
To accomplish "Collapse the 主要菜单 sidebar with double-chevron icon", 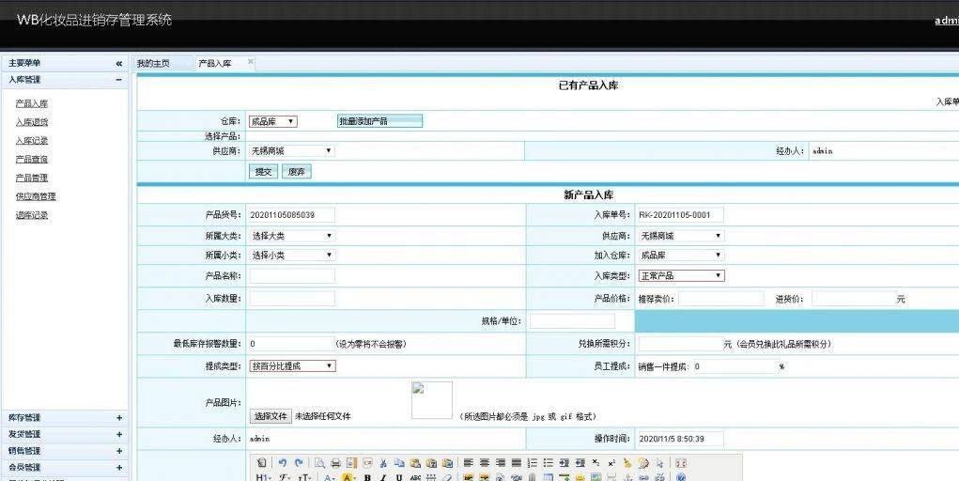I will (119, 63).
